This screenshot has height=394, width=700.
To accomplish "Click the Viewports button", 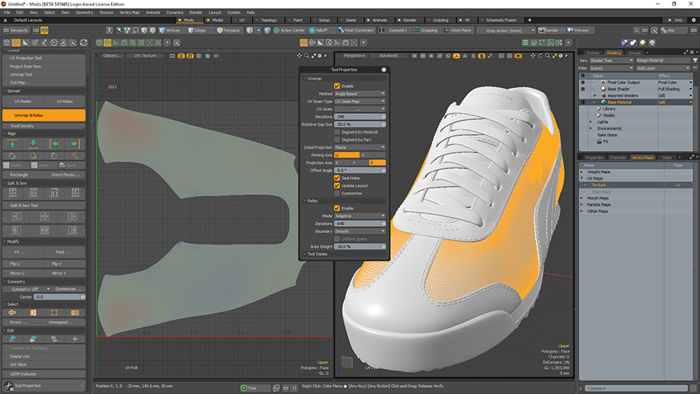I will tap(16, 30).
